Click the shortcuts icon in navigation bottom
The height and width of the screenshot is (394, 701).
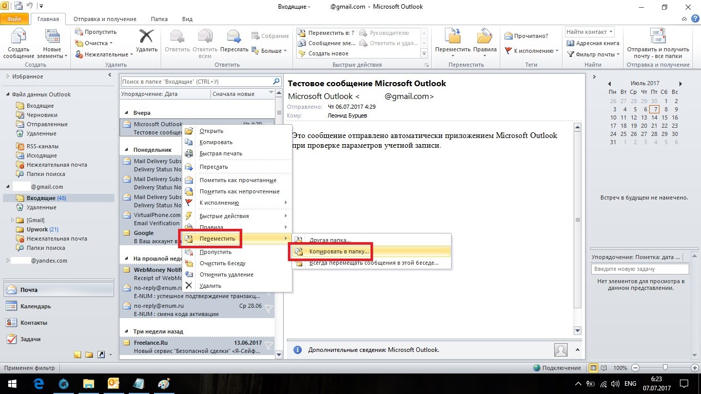101,354
